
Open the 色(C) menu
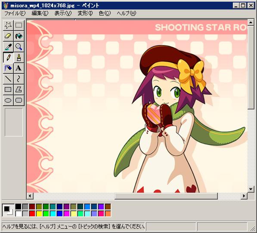tap(105, 13)
